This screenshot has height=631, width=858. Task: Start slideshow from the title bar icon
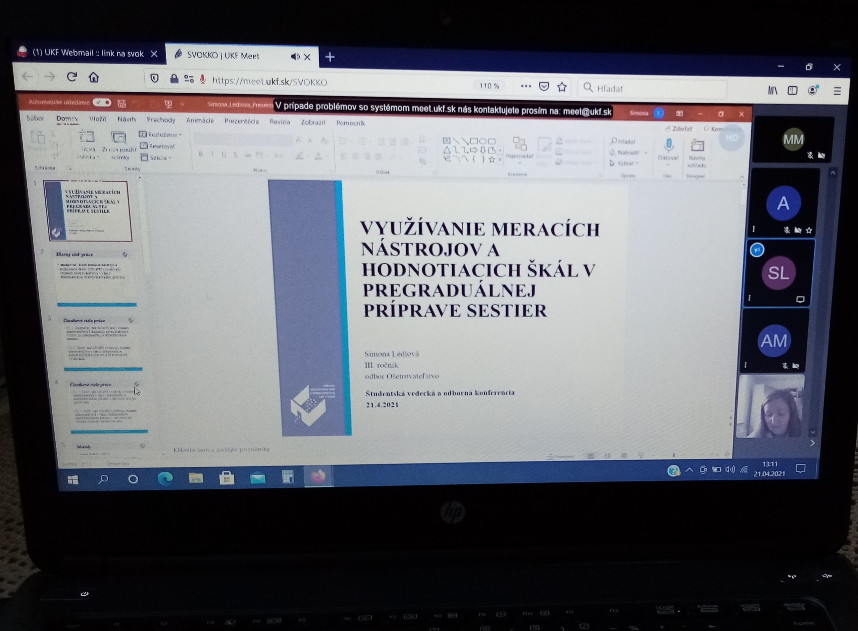[x=168, y=104]
